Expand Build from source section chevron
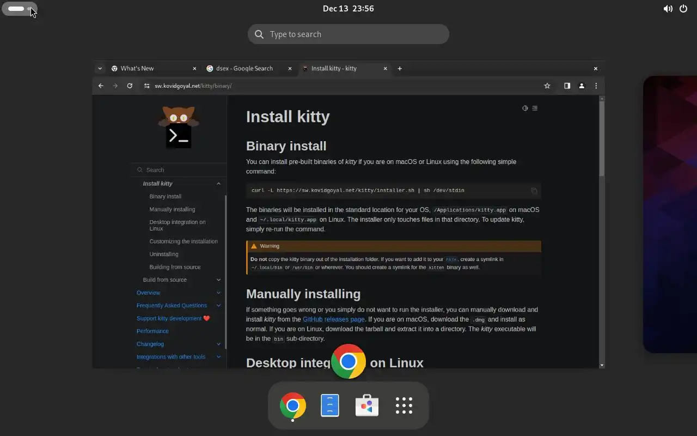This screenshot has height=436, width=697. [x=218, y=280]
